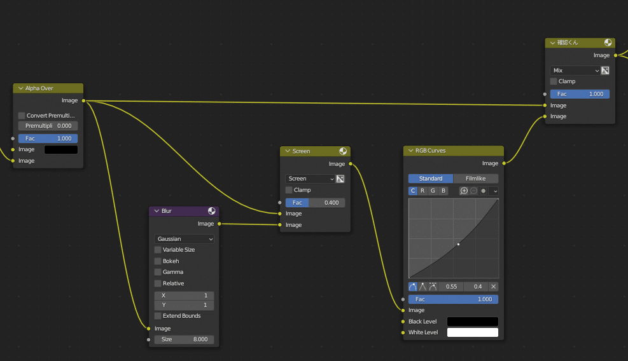Collapse the Screen node

pyautogui.click(x=288, y=151)
